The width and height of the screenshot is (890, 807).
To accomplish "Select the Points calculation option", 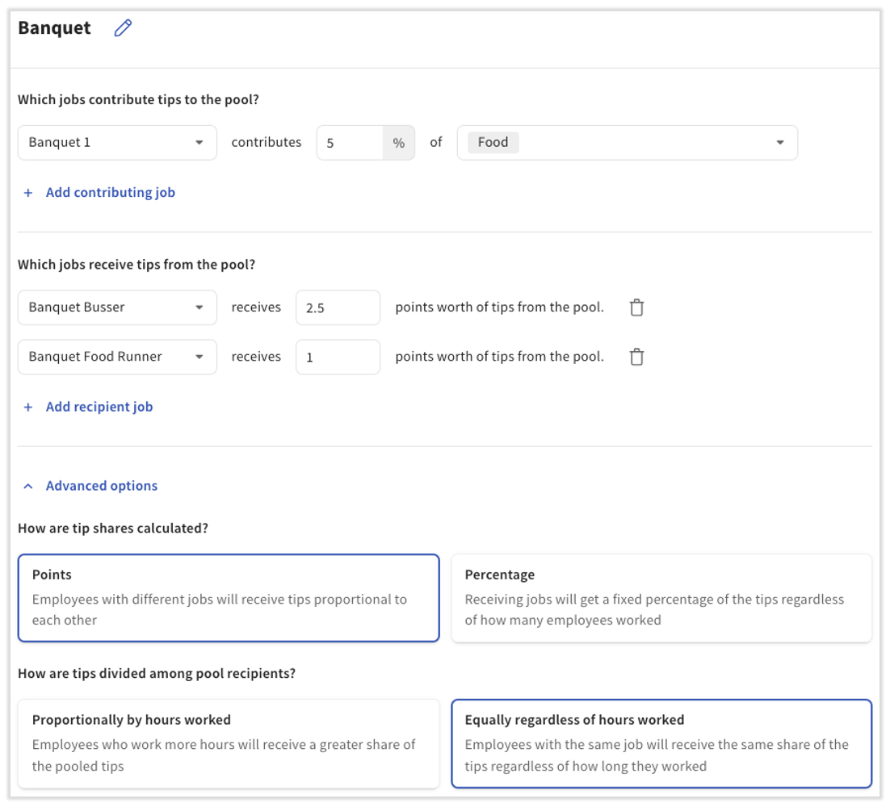I will point(229,598).
